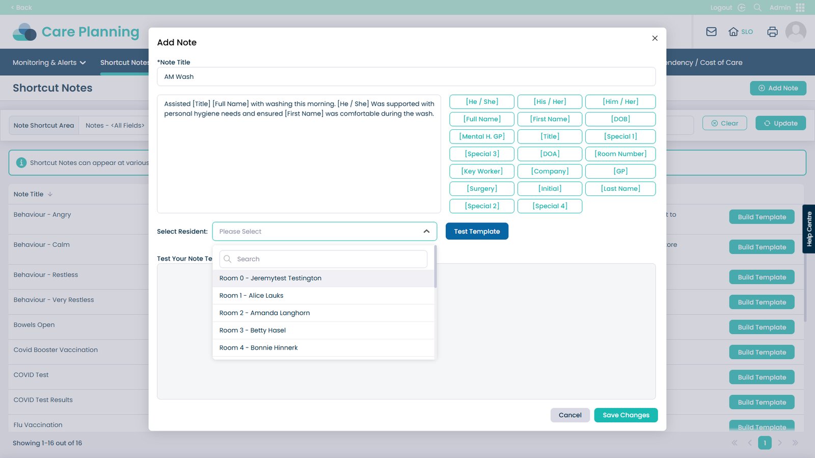Insert the [DOB] placeholder
The height and width of the screenshot is (458, 815).
620,119
